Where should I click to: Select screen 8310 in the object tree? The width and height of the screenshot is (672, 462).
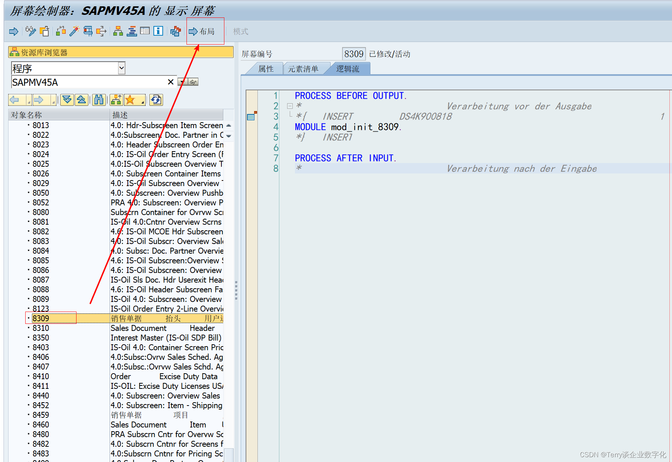[x=41, y=328]
